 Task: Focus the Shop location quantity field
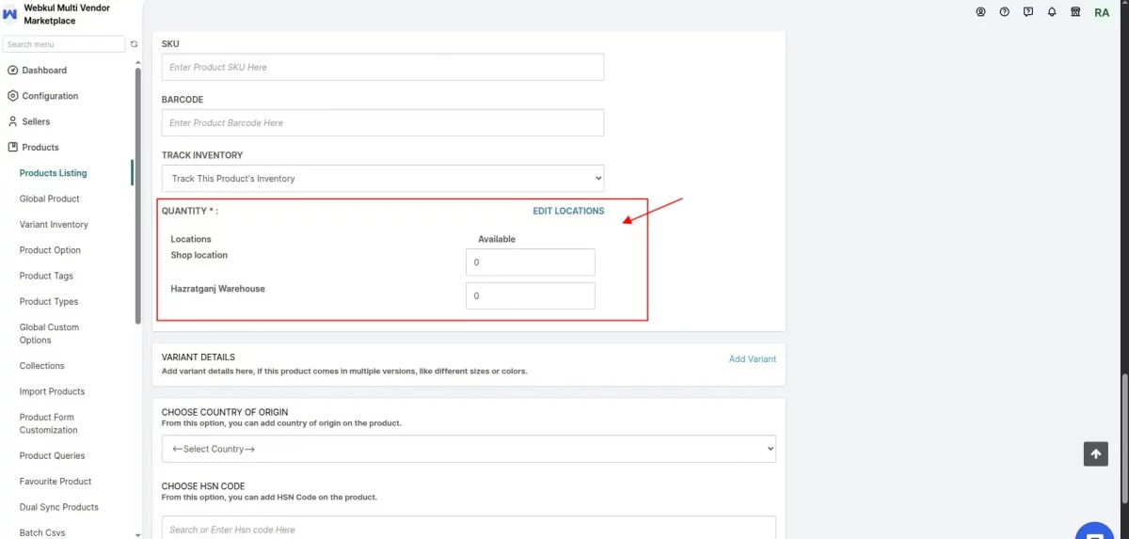531,262
